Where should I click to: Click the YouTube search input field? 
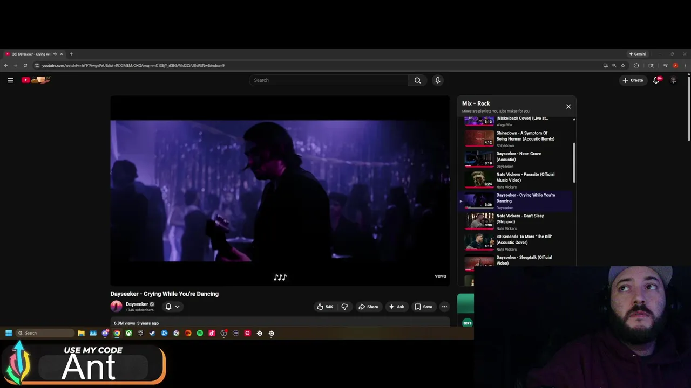tap(329, 80)
